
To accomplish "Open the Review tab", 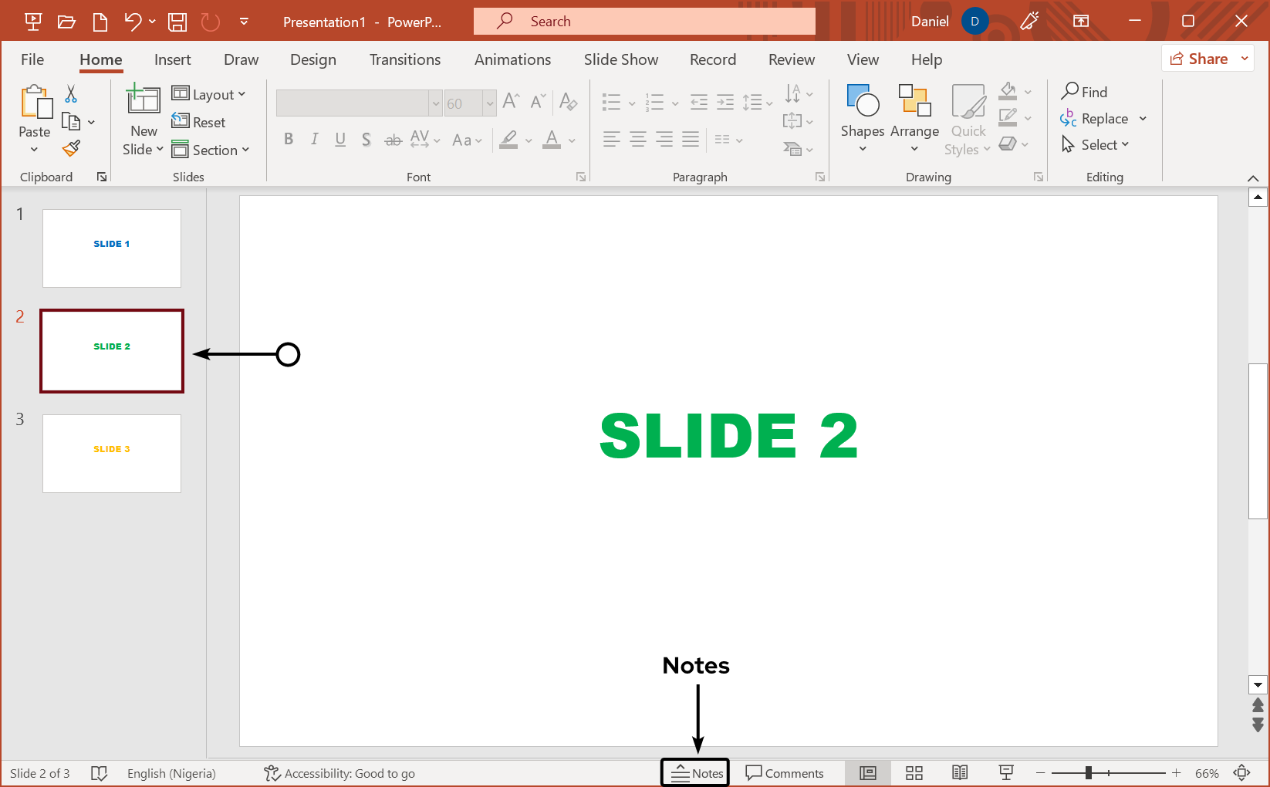I will pos(791,59).
